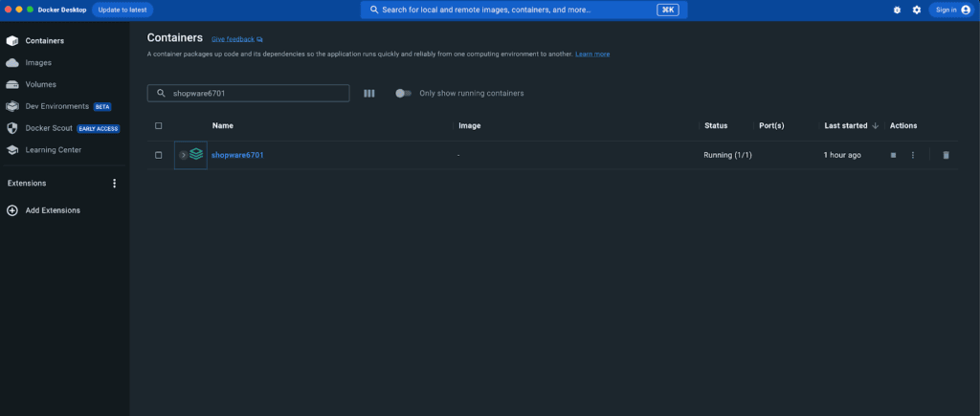980x416 pixels.
Task: Toggle Only show running containers
Action: pyautogui.click(x=404, y=93)
